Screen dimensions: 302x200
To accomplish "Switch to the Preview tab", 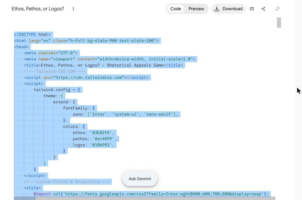I will pos(196,9).
